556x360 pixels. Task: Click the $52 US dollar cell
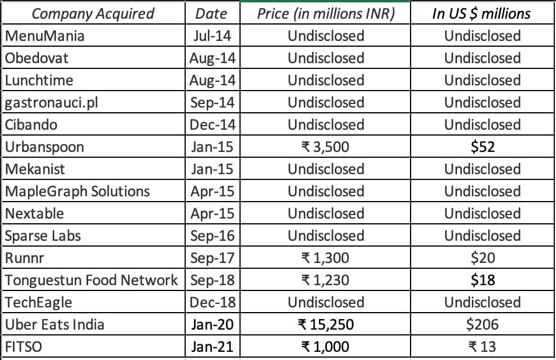482,147
